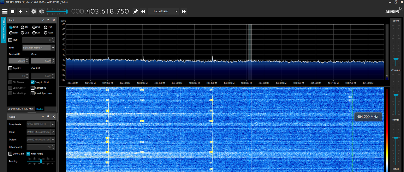The width and height of the screenshot is (404, 172).
Task: Click the Bandwidth 20,730 field
Action: coord(17,61)
